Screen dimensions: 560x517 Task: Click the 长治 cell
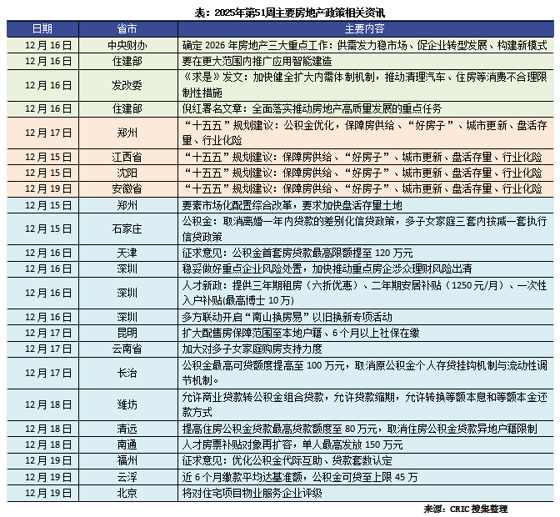pyautogui.click(x=127, y=372)
